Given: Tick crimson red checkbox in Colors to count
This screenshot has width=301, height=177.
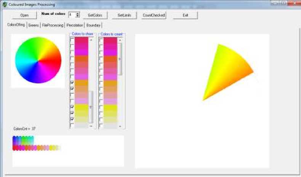Looking at the screenshot, I should tap(101, 41).
